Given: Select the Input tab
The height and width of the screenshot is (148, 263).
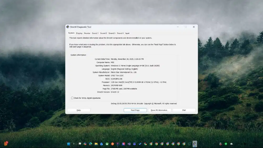Looking at the screenshot, I should coord(127,33).
